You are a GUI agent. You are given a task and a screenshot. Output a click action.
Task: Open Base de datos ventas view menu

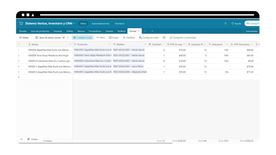(x=52, y=38)
